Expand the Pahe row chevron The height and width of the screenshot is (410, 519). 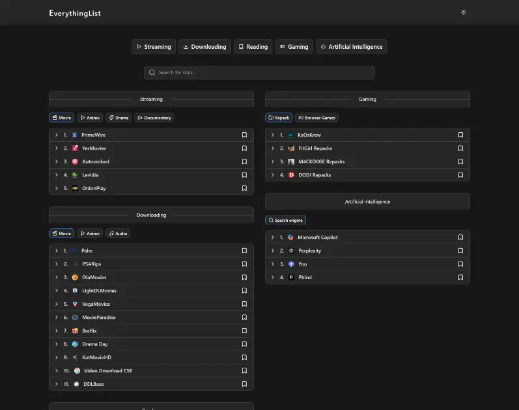[x=56, y=251]
